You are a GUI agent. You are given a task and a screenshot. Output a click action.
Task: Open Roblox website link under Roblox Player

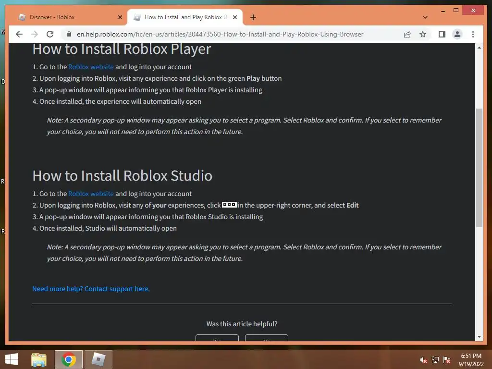coord(91,67)
